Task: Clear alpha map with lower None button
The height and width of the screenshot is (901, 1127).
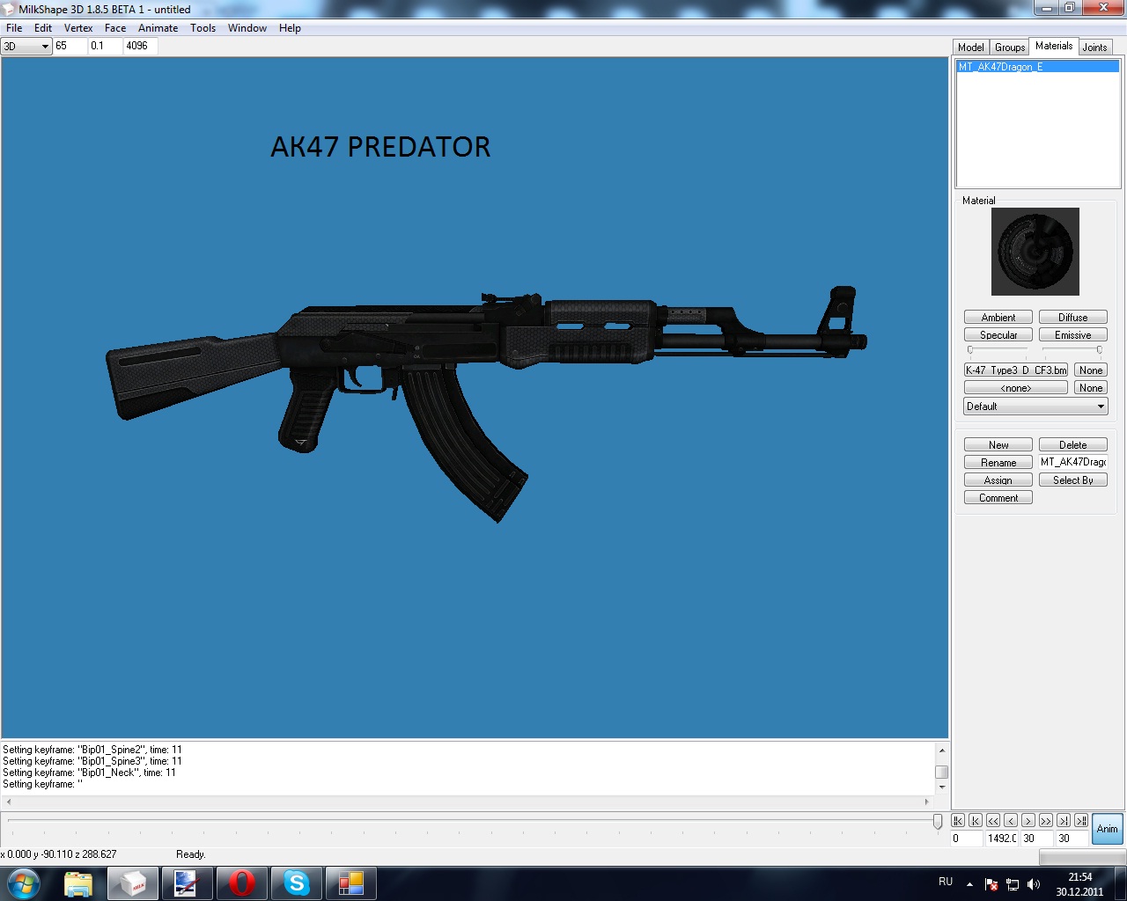Action: tap(1091, 388)
